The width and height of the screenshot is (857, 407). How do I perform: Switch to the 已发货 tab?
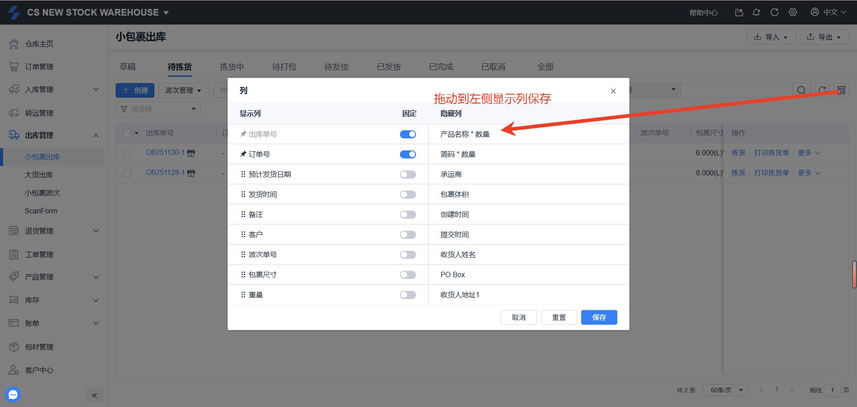coord(388,67)
